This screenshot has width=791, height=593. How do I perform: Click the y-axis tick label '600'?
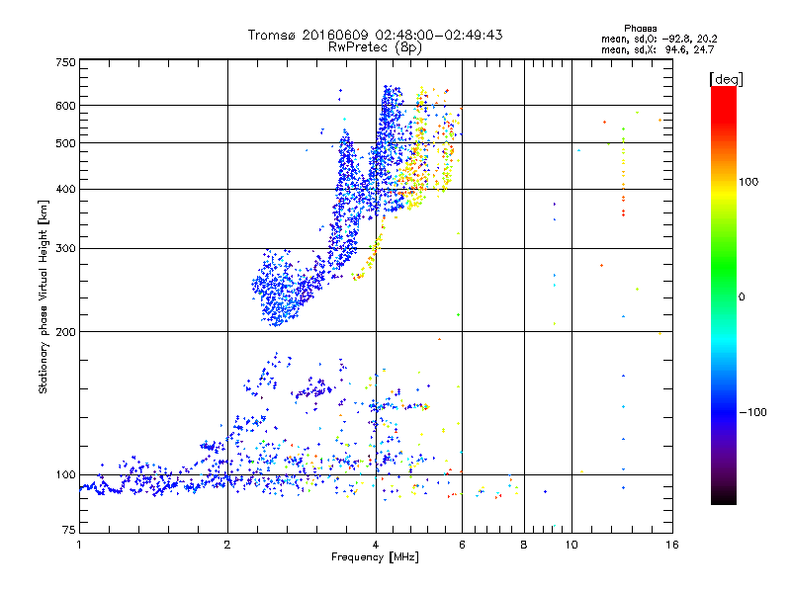point(65,106)
